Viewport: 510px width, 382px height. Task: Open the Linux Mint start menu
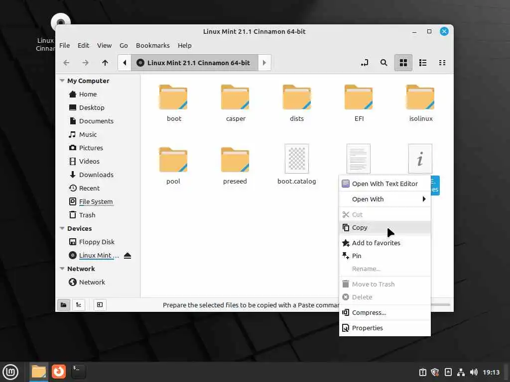click(x=10, y=372)
